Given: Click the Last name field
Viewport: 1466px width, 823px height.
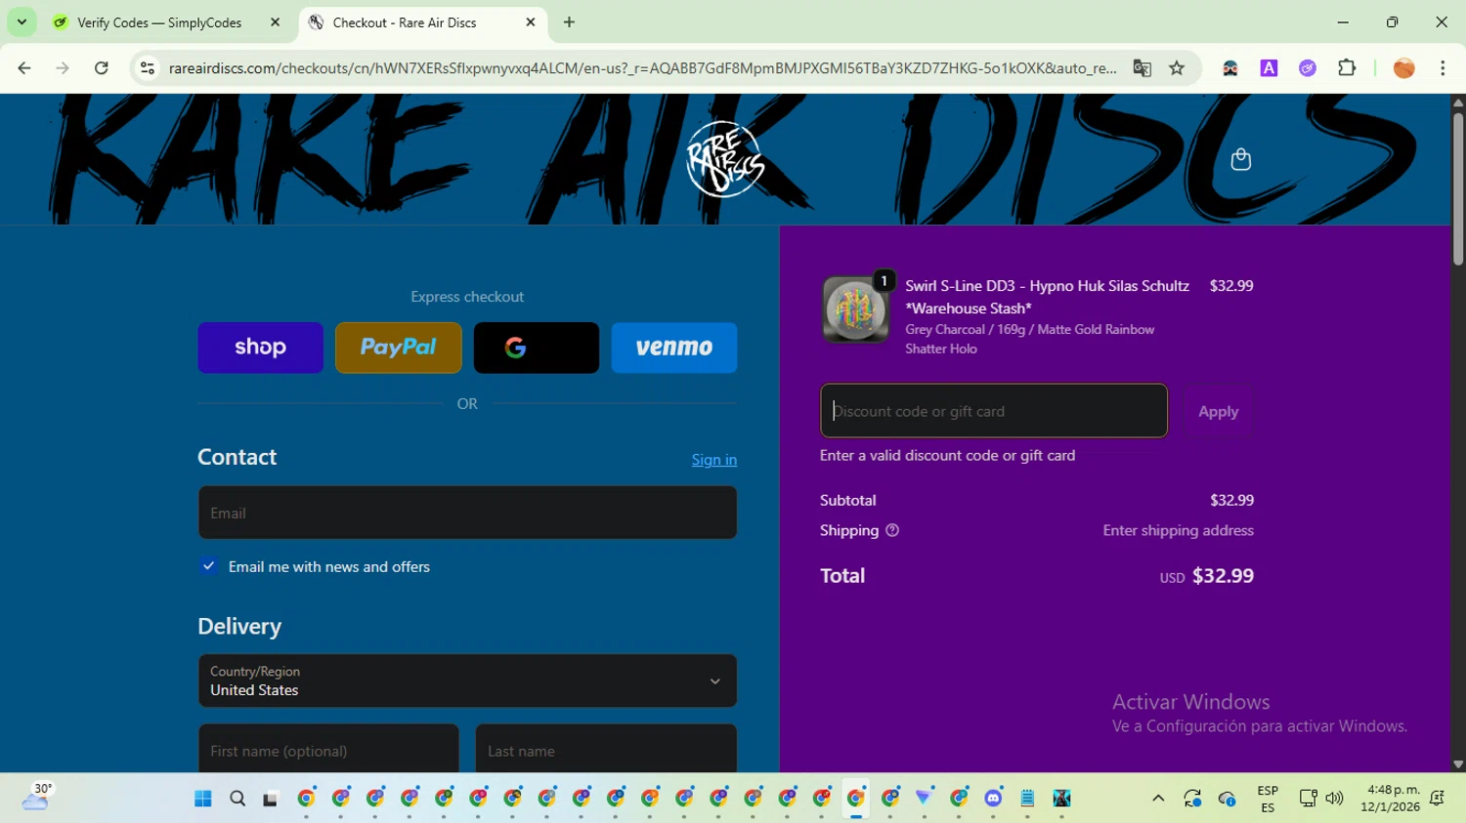Looking at the screenshot, I should coord(606,749).
